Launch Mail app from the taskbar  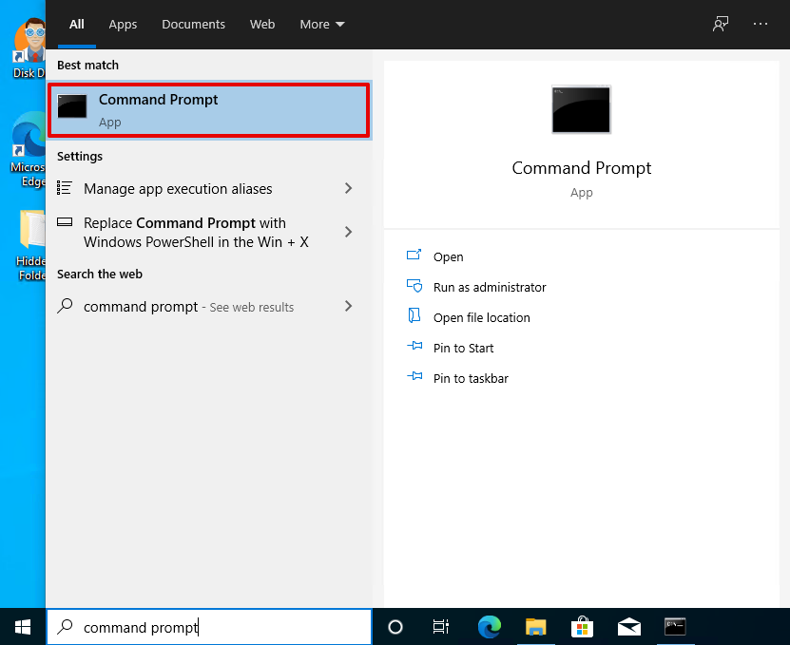pyautogui.click(x=628, y=627)
